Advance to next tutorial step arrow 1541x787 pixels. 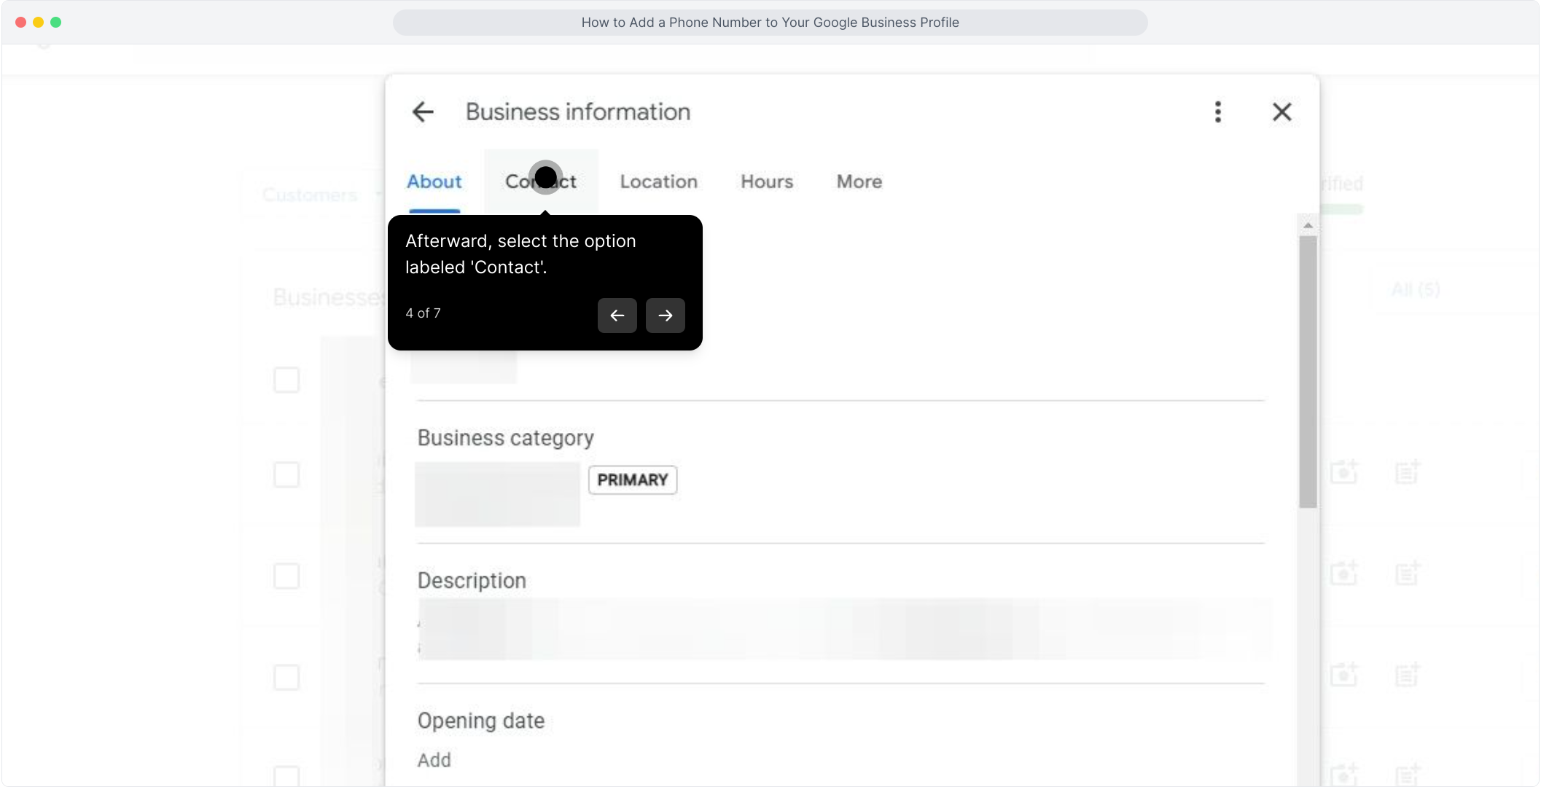(x=666, y=316)
